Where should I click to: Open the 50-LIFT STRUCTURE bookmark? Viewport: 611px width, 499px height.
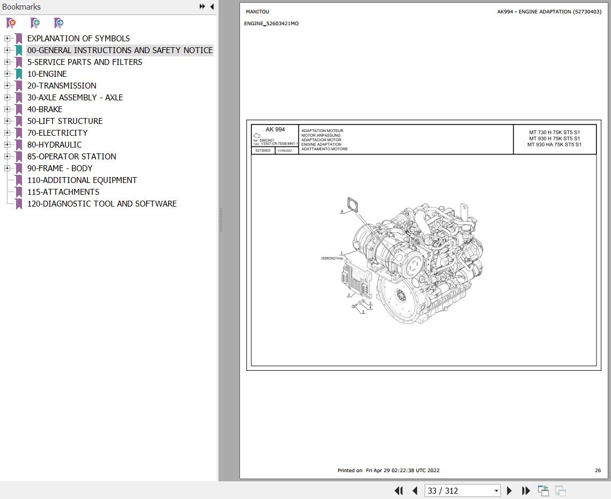(x=64, y=121)
